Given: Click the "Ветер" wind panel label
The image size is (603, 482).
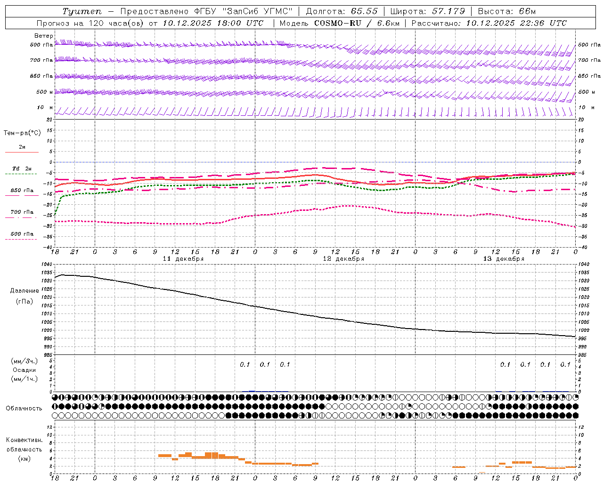Looking at the screenshot, I should point(44,36).
